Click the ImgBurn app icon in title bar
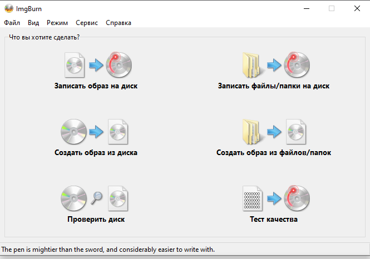Viewport: 370px width, 259px height. pyautogui.click(x=9, y=8)
